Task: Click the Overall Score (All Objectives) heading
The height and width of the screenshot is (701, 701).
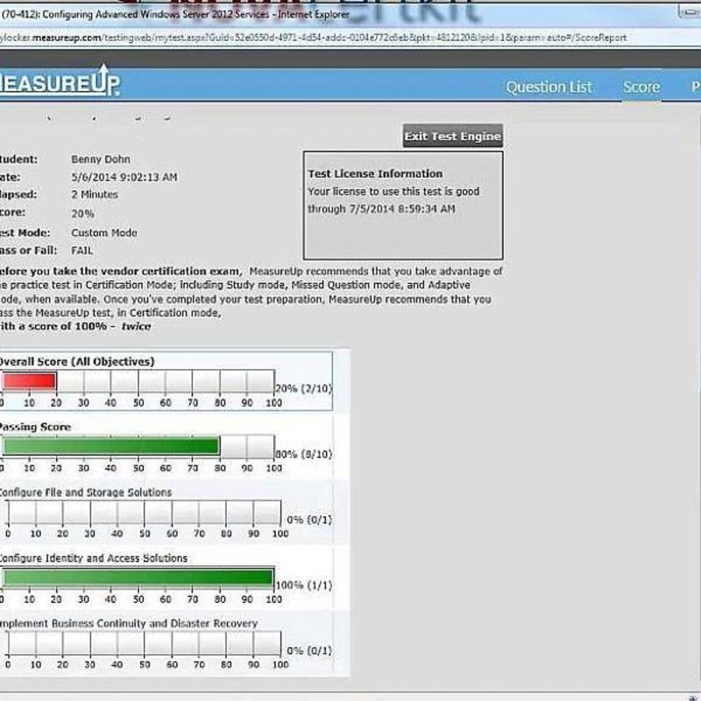Action: tap(77, 362)
